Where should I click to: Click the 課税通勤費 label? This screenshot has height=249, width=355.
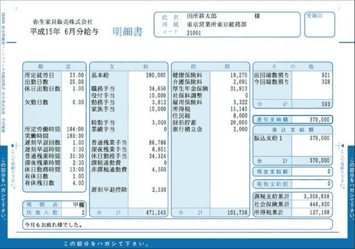pos(106,163)
